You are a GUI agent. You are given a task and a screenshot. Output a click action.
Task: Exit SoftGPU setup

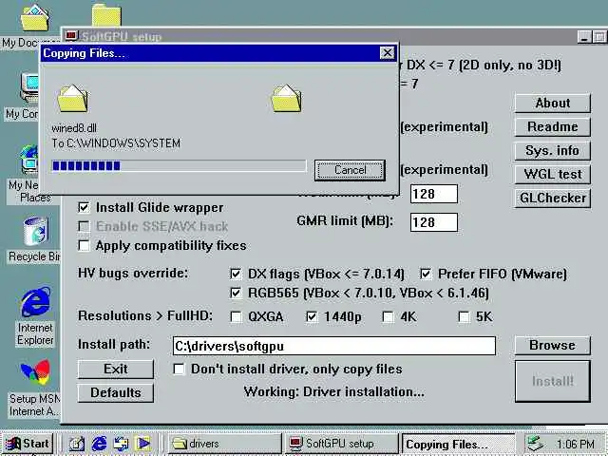coord(116,369)
